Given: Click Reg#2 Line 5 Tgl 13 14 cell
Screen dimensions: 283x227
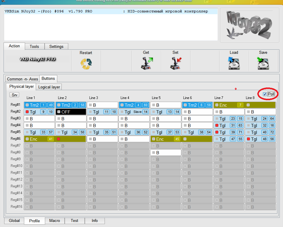Looking at the screenshot, I should click(x=166, y=112).
